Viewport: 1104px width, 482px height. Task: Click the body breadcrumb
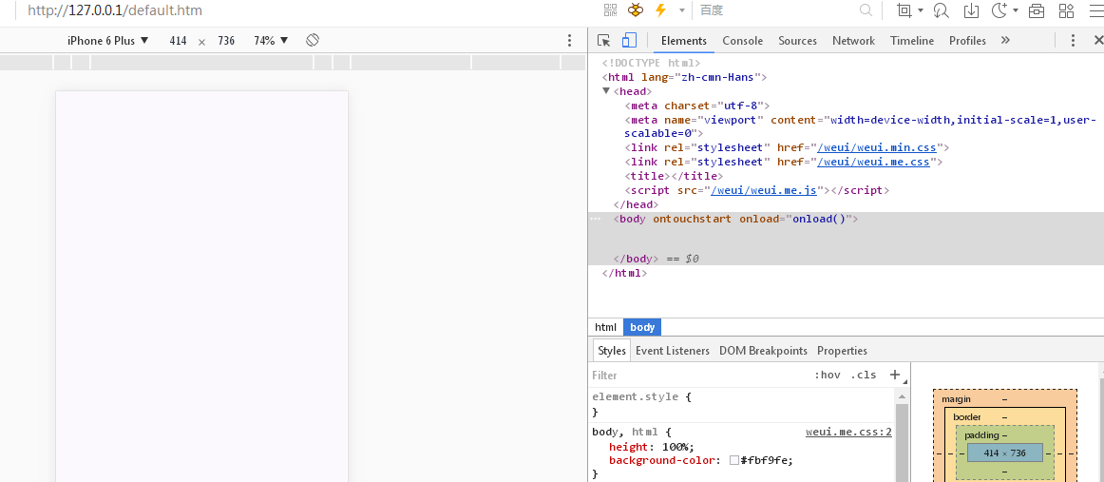click(642, 327)
